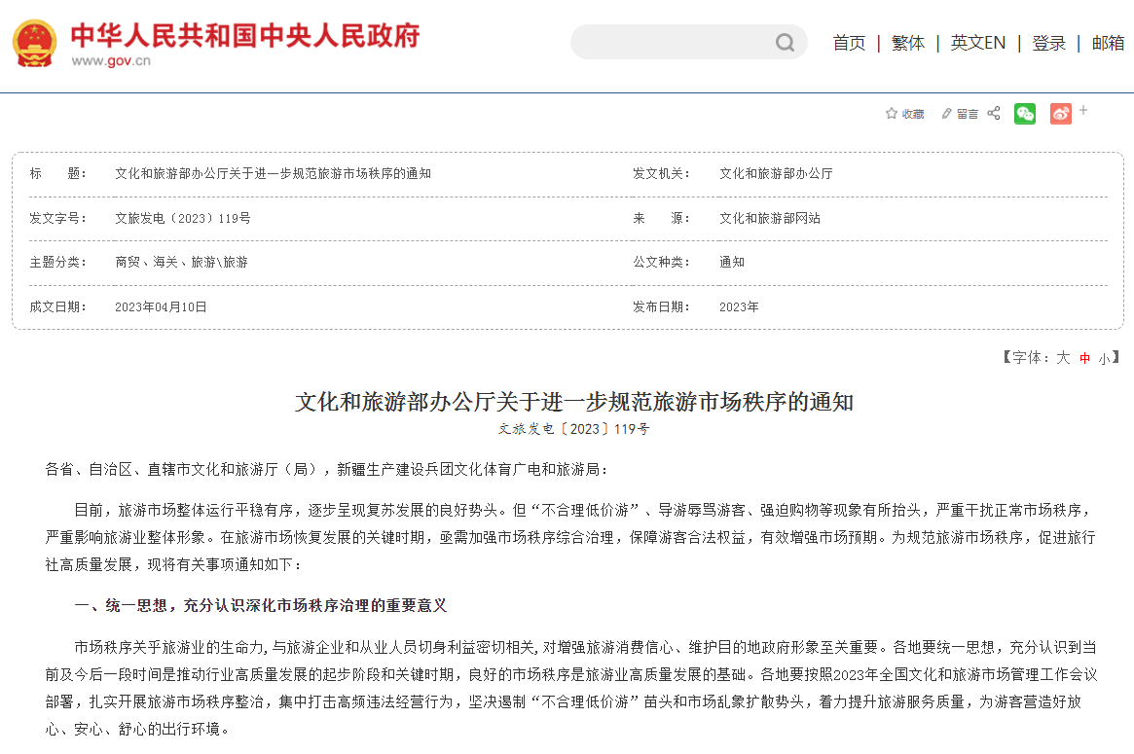This screenshot has width=1134, height=754.
Task: Switch to 繁体 traditional Chinese
Action: tap(908, 43)
